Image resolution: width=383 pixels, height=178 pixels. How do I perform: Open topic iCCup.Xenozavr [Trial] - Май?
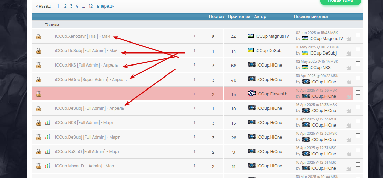[x=83, y=36]
